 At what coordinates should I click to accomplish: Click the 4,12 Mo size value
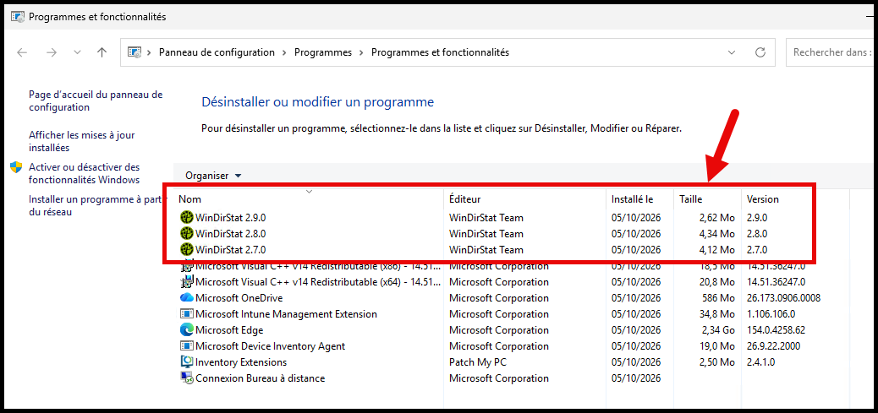point(716,249)
